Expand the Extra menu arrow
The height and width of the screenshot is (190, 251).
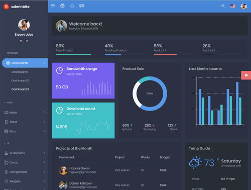(45, 131)
